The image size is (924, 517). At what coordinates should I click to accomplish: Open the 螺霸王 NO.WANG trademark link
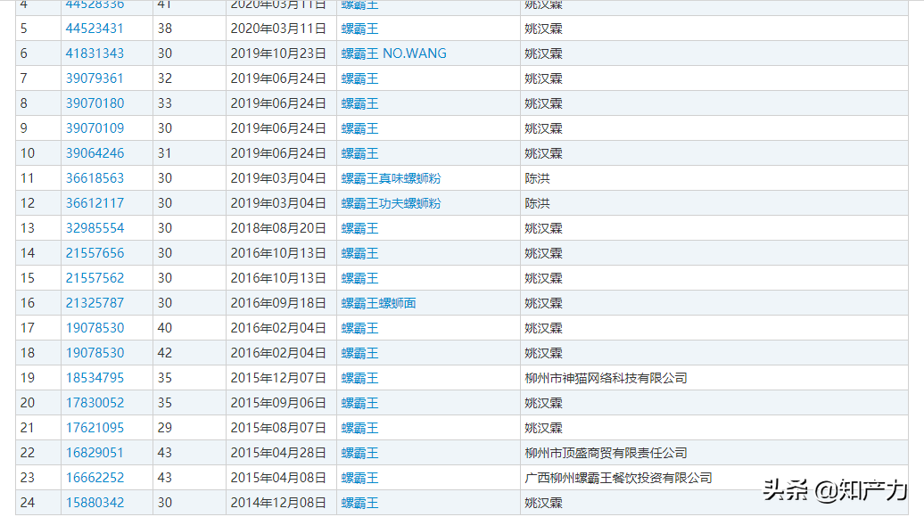click(393, 53)
